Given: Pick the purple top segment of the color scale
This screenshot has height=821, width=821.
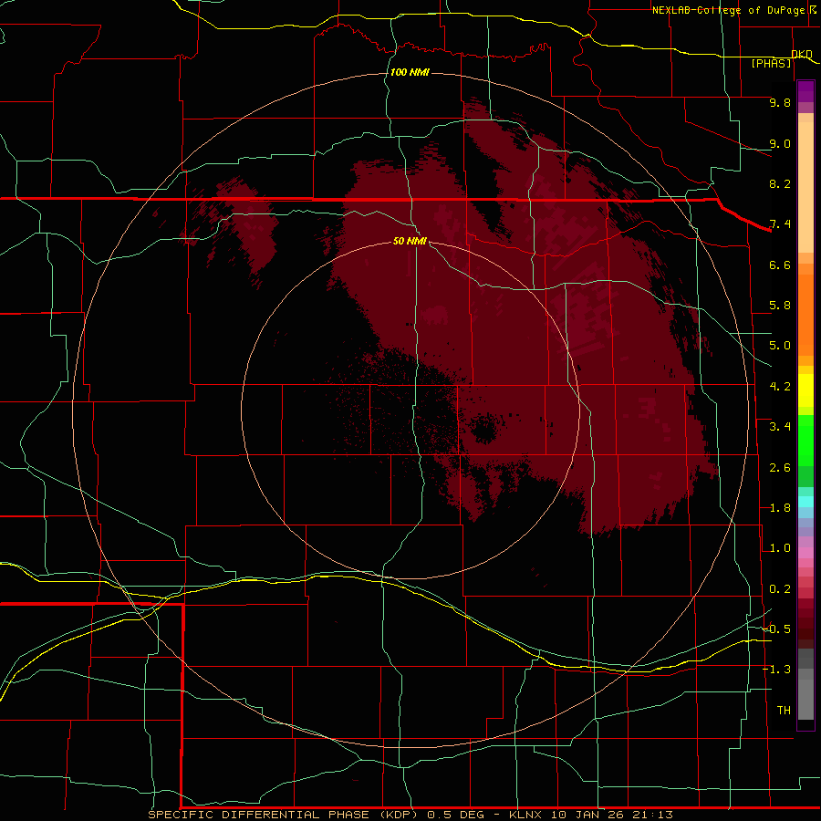Looking at the screenshot, I should click(x=805, y=91).
